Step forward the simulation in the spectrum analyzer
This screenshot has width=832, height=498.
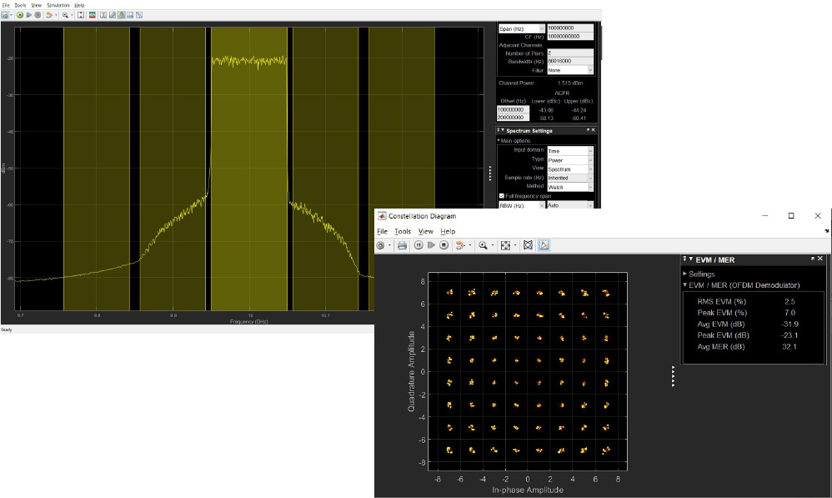(29, 14)
